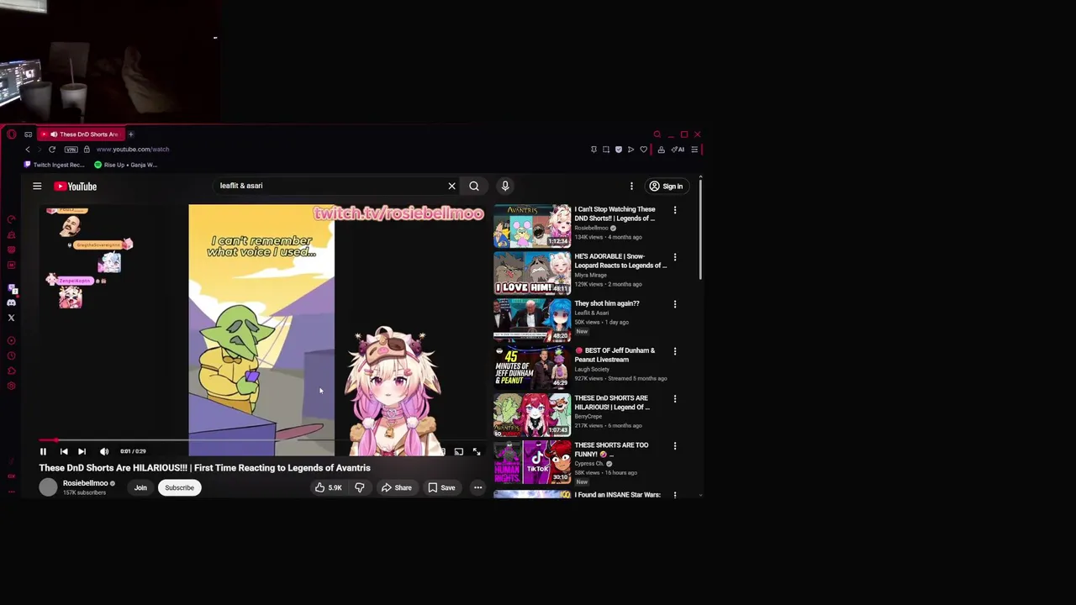Screen dimensions: 1076x605
Task: Open Cypress Ch. channel link
Action: pyautogui.click(x=589, y=463)
